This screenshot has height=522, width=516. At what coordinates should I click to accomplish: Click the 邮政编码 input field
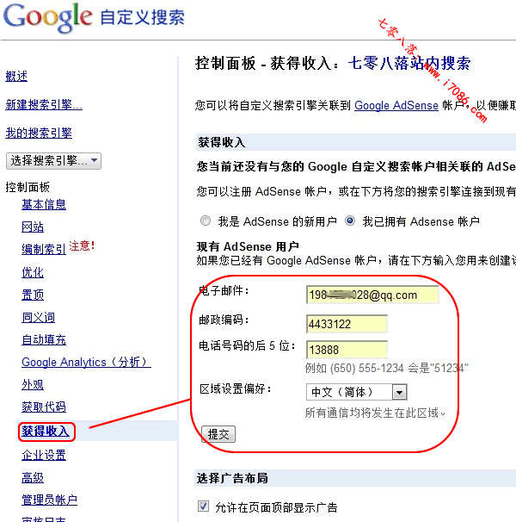coord(346,324)
